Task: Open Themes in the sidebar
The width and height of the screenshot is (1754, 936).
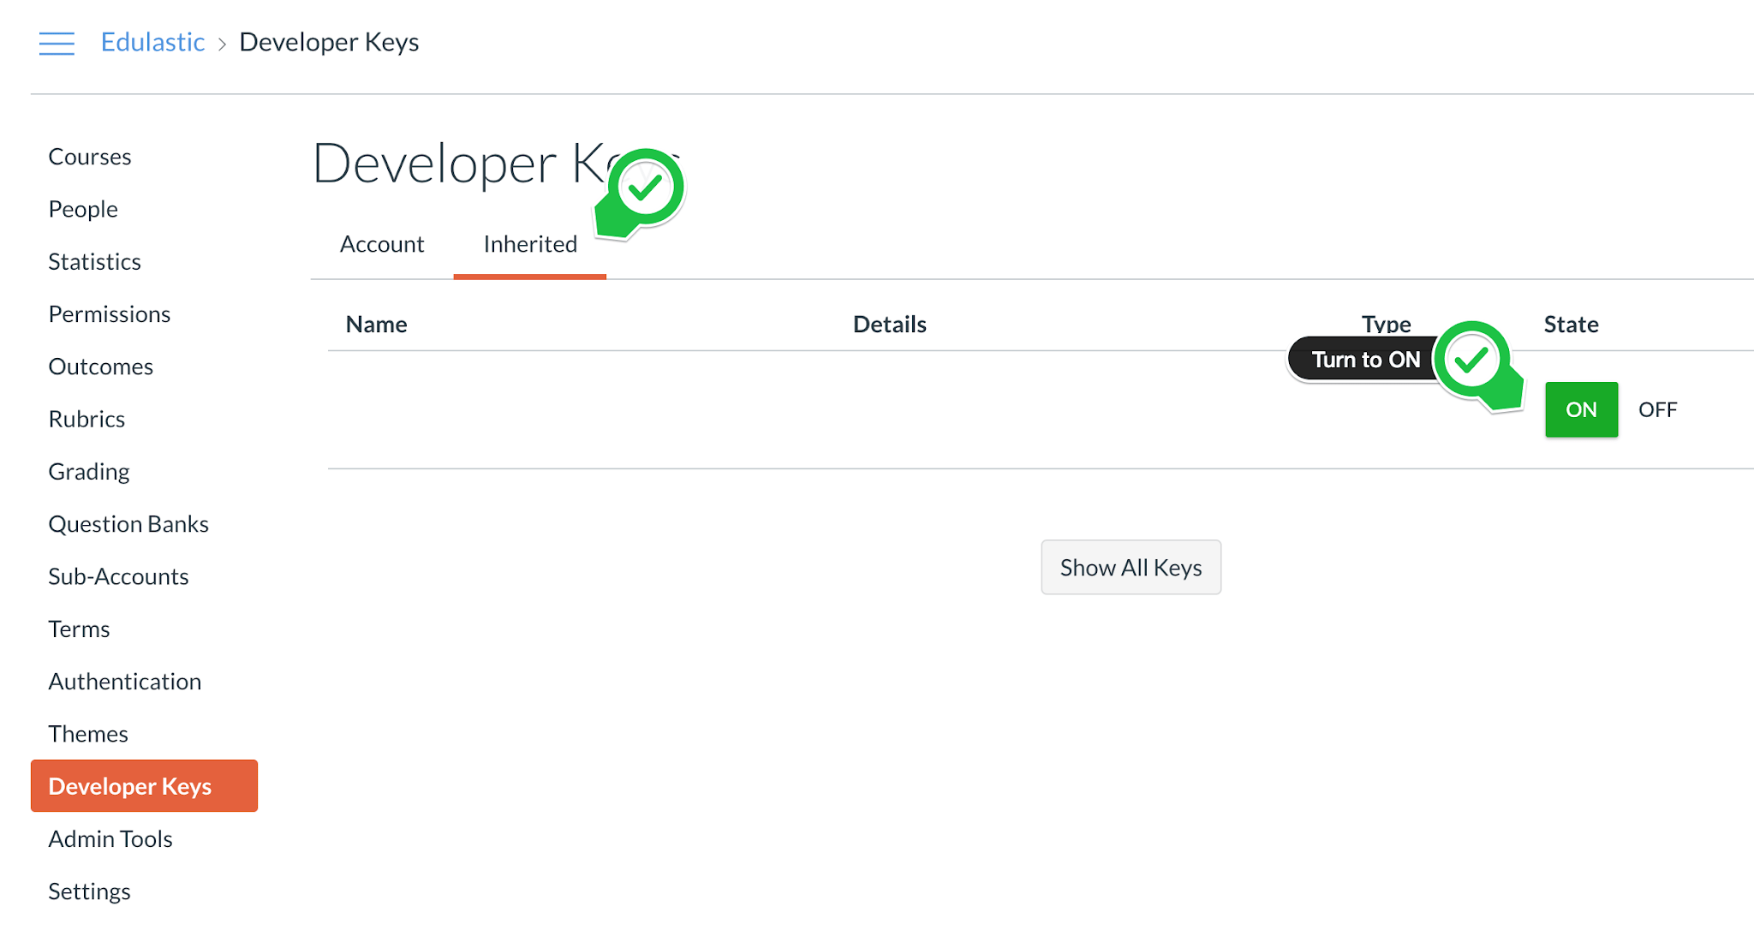Action: pyautogui.click(x=88, y=734)
